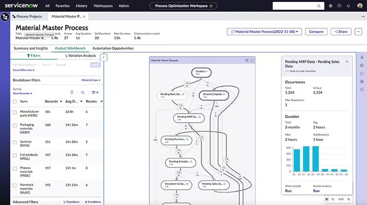
Task: Click the purple process list icon at left
Action: coord(5,17)
